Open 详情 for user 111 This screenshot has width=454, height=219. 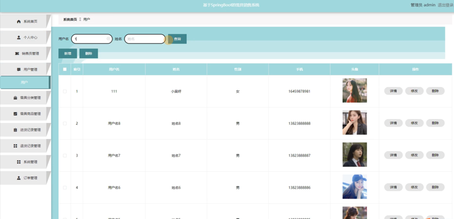(x=393, y=91)
